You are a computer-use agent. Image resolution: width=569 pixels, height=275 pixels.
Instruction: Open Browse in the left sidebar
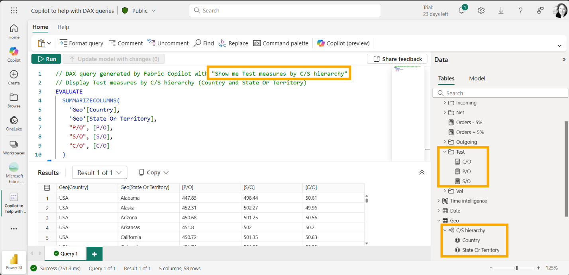tap(14, 101)
